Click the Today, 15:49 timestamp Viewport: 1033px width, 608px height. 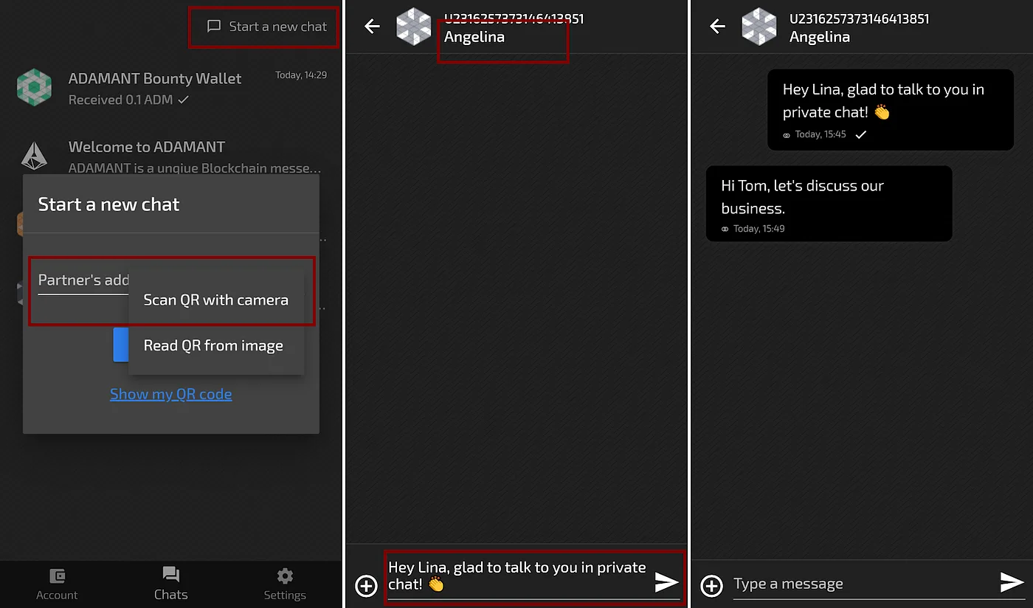point(759,229)
